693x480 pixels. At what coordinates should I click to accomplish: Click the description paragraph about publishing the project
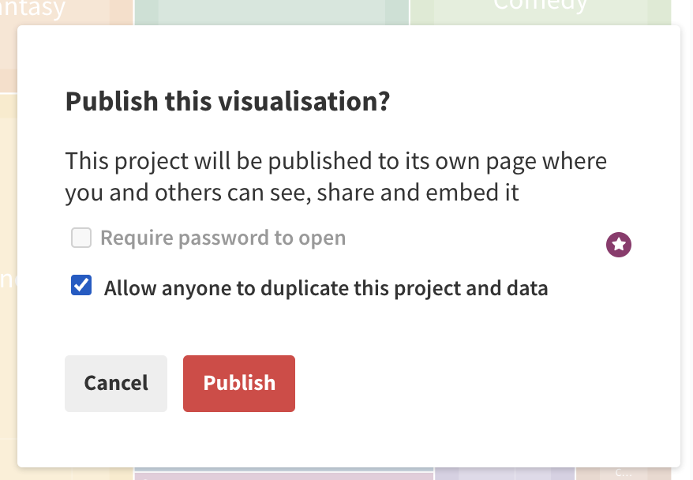pos(336,176)
